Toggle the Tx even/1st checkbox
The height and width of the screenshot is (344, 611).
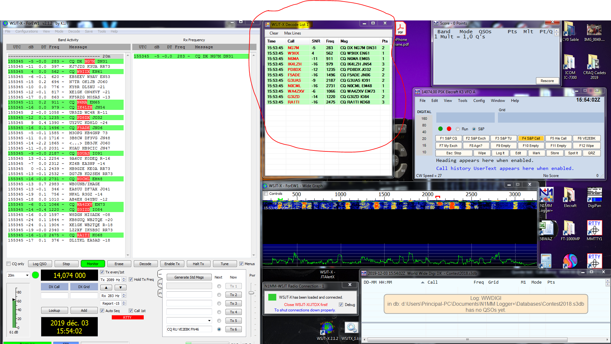pos(102,272)
